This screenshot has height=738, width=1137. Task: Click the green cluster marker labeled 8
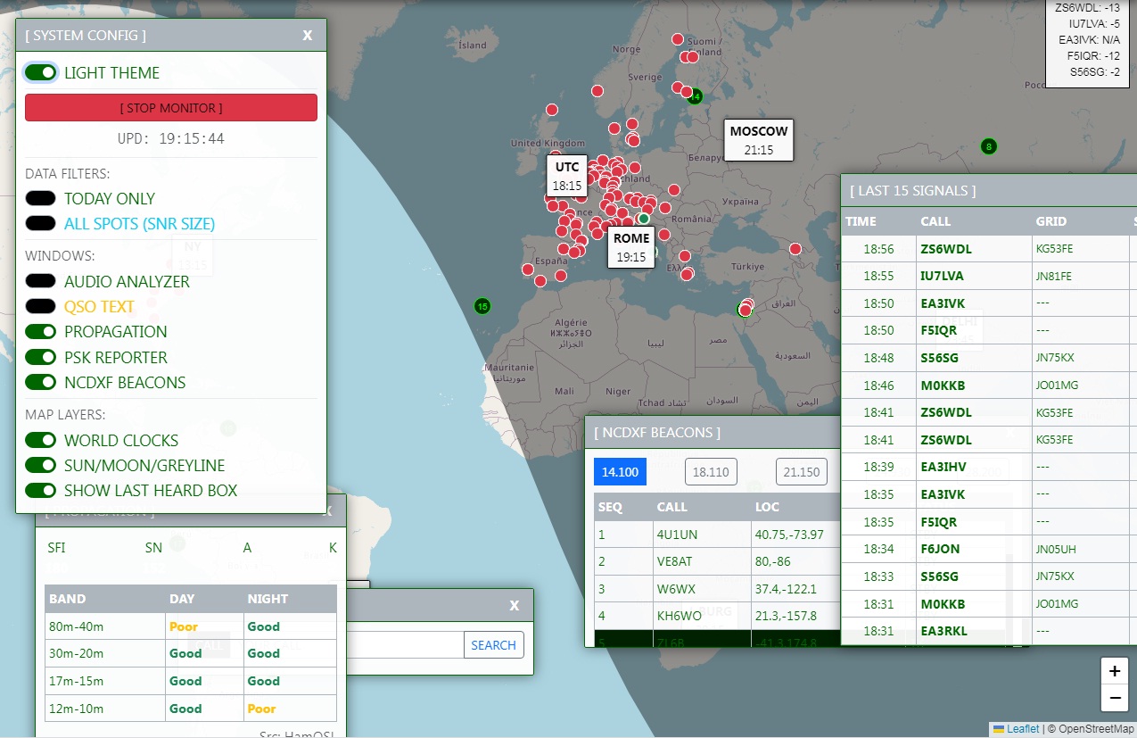(987, 146)
